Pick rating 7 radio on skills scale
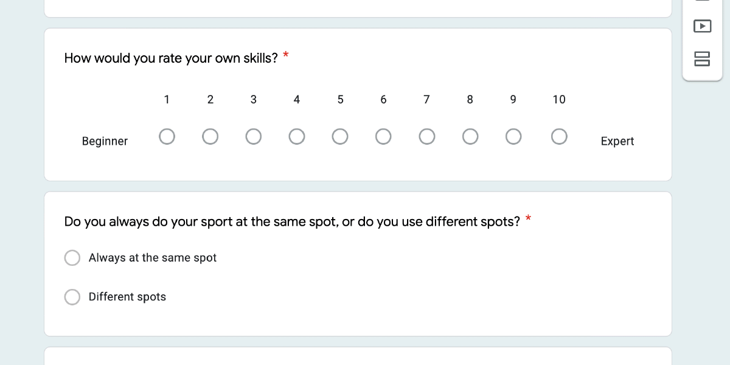The width and height of the screenshot is (730, 365). 427,137
